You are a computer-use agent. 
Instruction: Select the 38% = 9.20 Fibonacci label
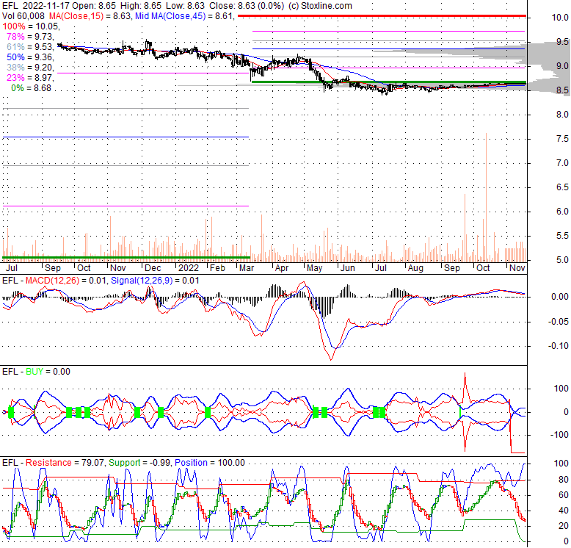point(30,68)
